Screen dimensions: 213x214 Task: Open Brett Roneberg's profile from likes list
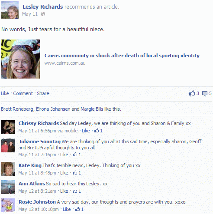[x=17, y=109]
